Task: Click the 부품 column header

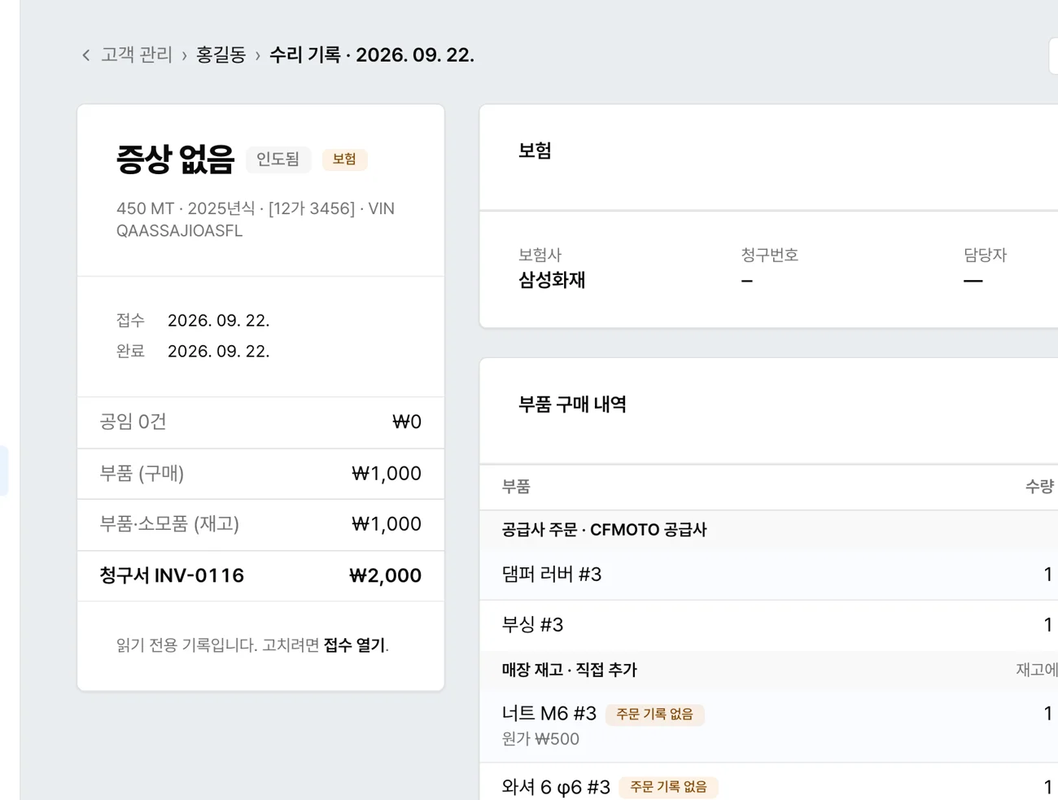Action: click(516, 487)
